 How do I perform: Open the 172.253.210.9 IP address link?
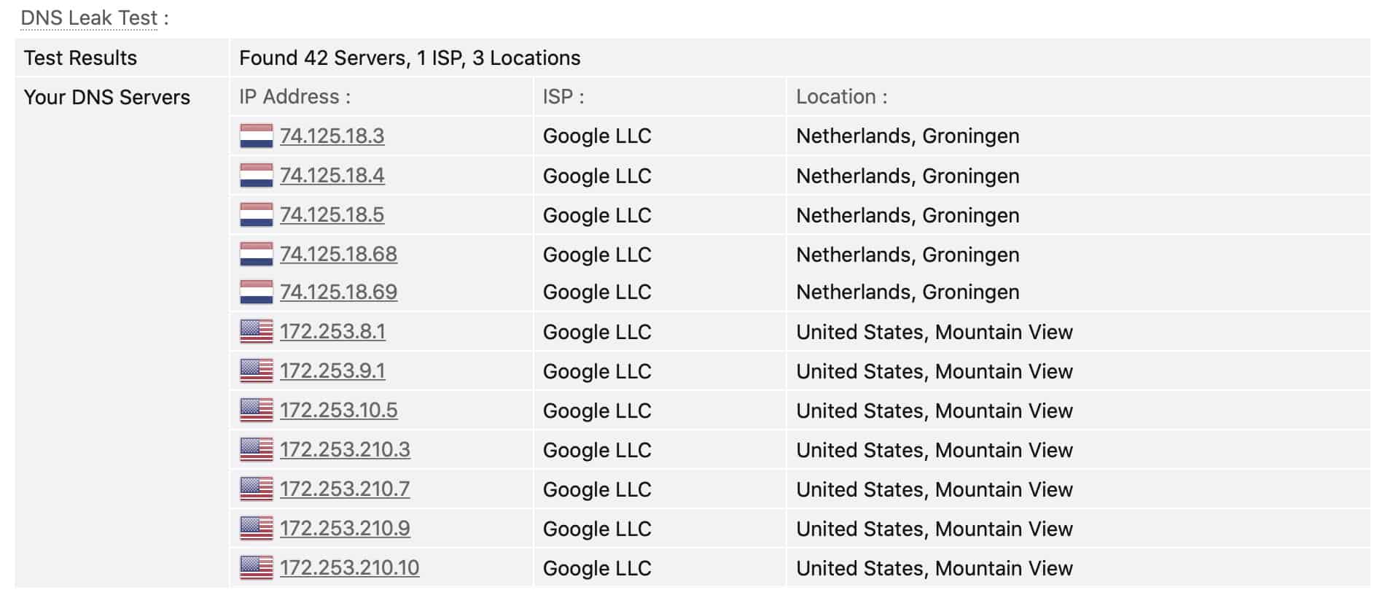[x=345, y=528]
